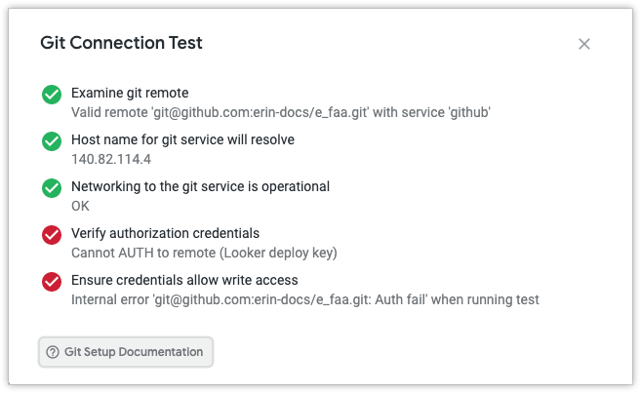Screen dimensions: 641x393
Task: Click red failure icon beside Verify authorization credentials
Action: tap(52, 235)
